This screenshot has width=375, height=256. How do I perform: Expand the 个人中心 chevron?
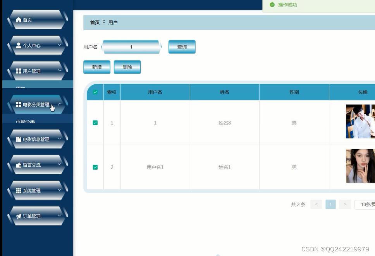[59, 45]
